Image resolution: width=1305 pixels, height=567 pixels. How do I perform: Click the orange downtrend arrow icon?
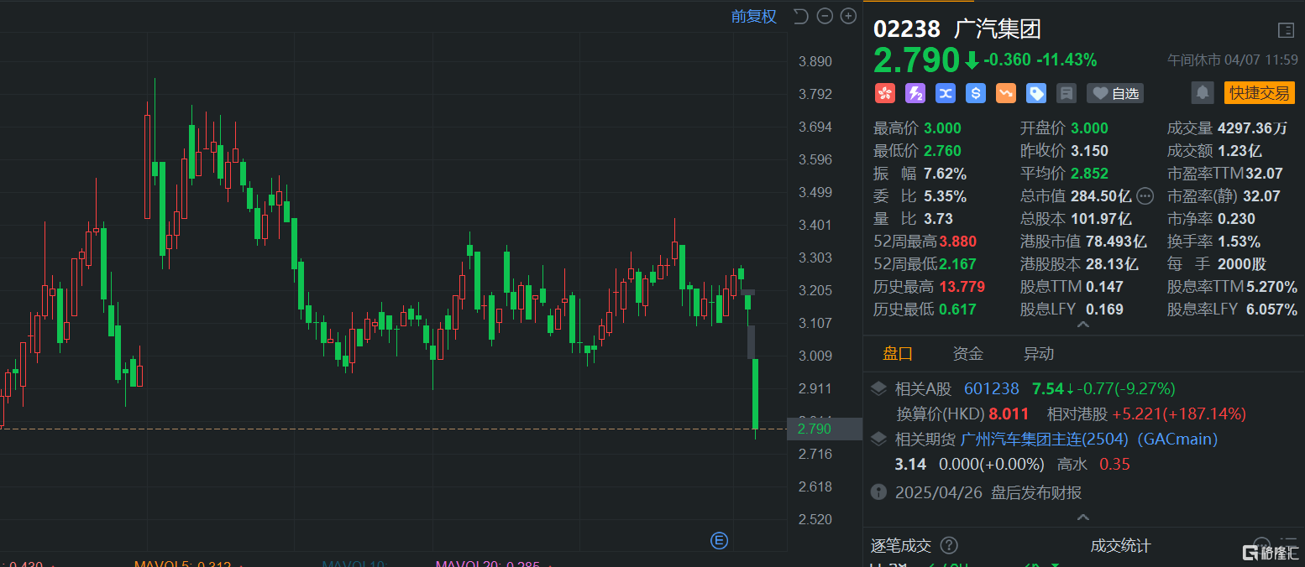click(1006, 93)
